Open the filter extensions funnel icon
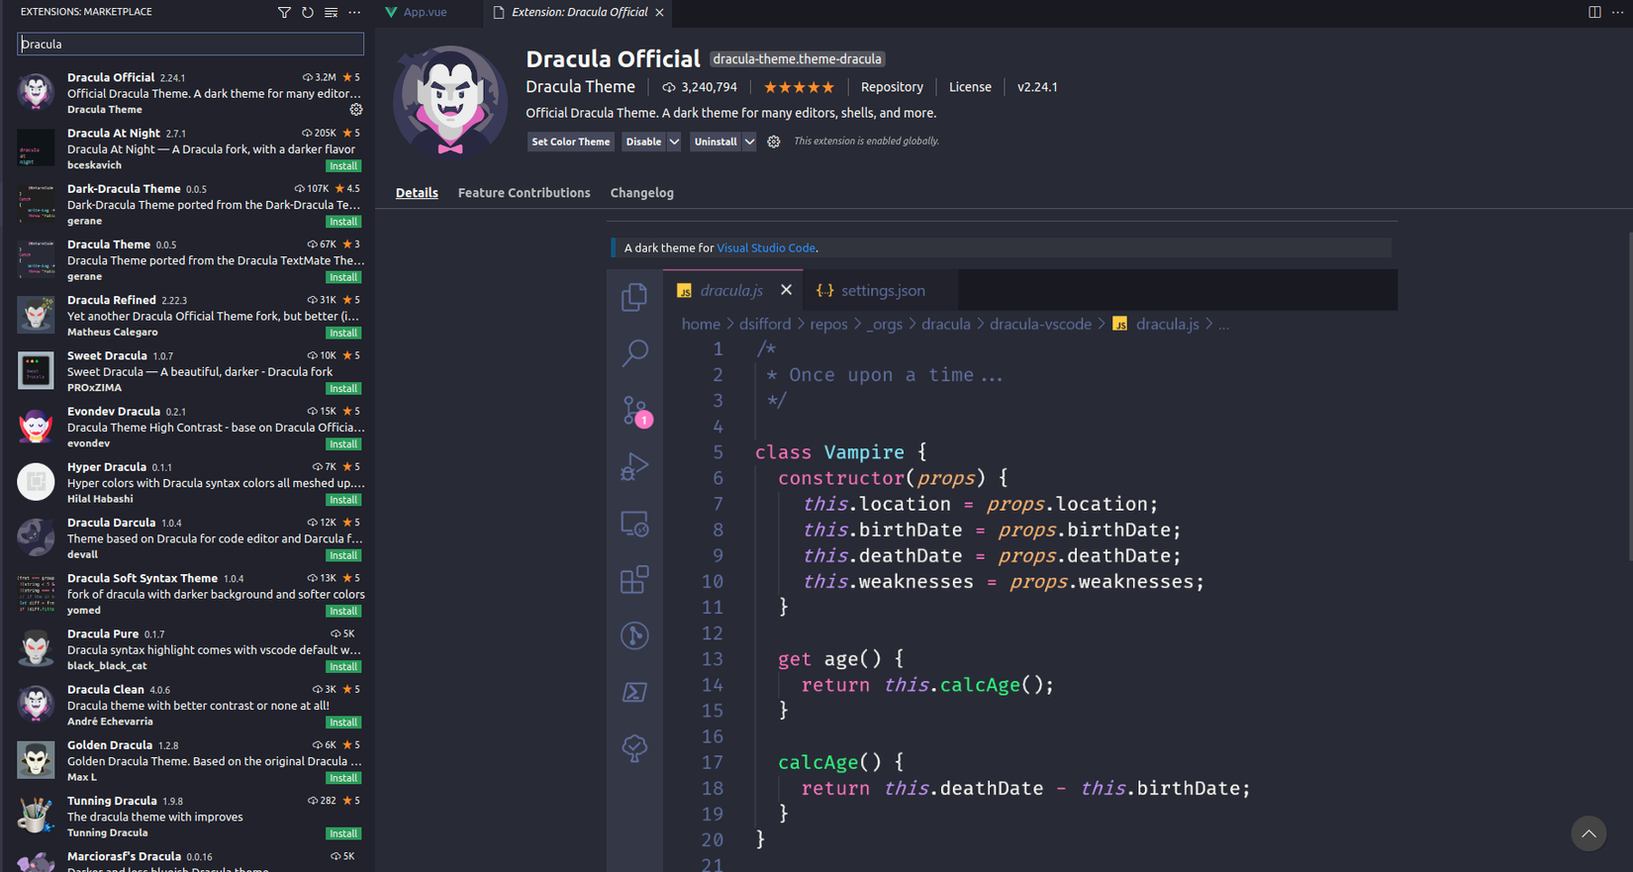Screen dimensions: 1633x872 (x=284, y=13)
